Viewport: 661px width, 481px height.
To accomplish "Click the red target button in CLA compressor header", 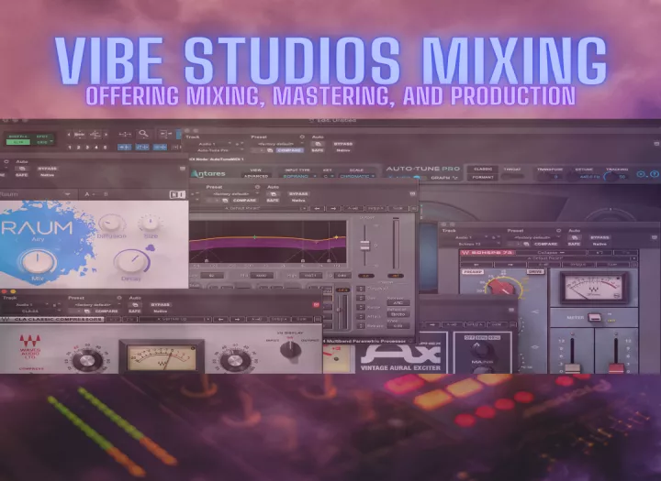I will (x=316, y=305).
